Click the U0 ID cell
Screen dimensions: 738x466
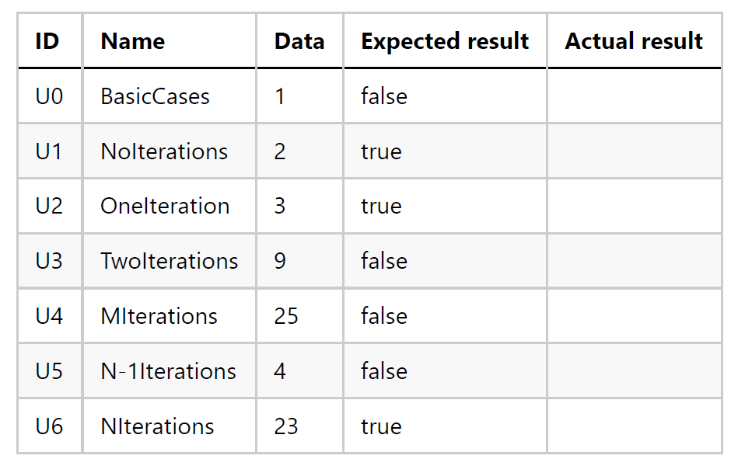pyautogui.click(x=48, y=96)
